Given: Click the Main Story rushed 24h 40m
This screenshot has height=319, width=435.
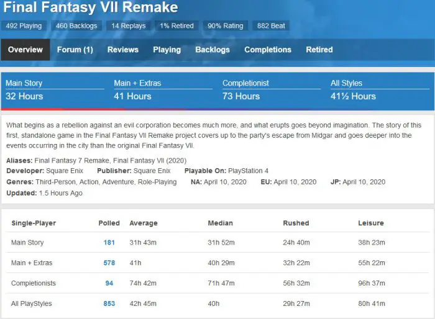Looking at the screenshot, I should tap(296, 243).
